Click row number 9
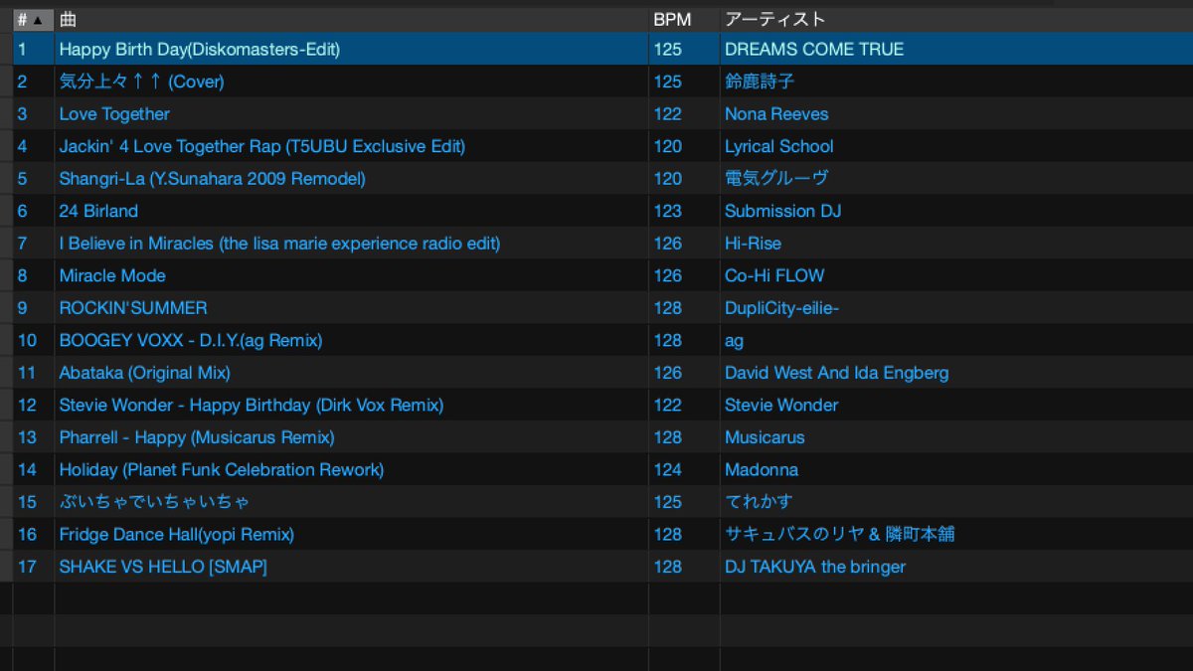 23,308
